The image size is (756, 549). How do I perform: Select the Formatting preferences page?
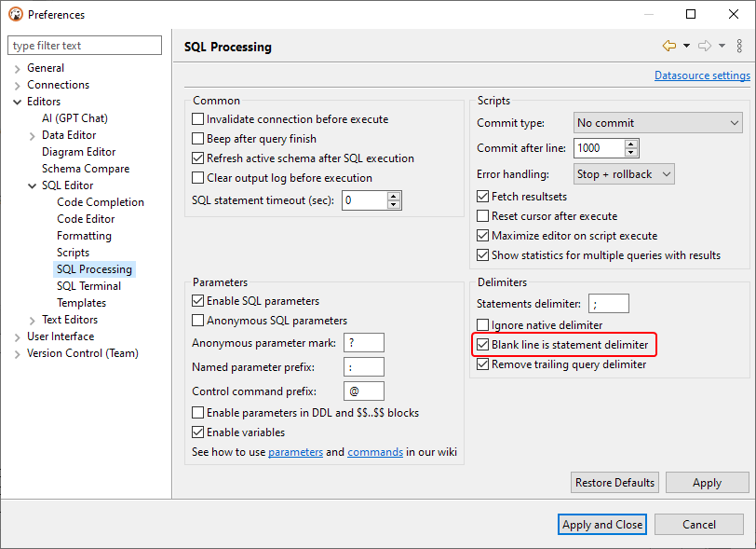click(84, 235)
